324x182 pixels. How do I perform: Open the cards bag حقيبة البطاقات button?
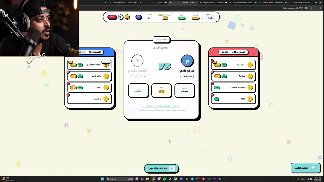(161, 168)
